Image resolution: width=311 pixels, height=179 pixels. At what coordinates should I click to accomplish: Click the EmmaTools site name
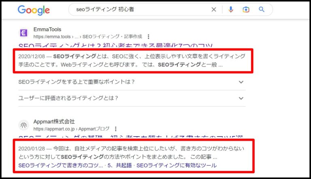coord(47,29)
